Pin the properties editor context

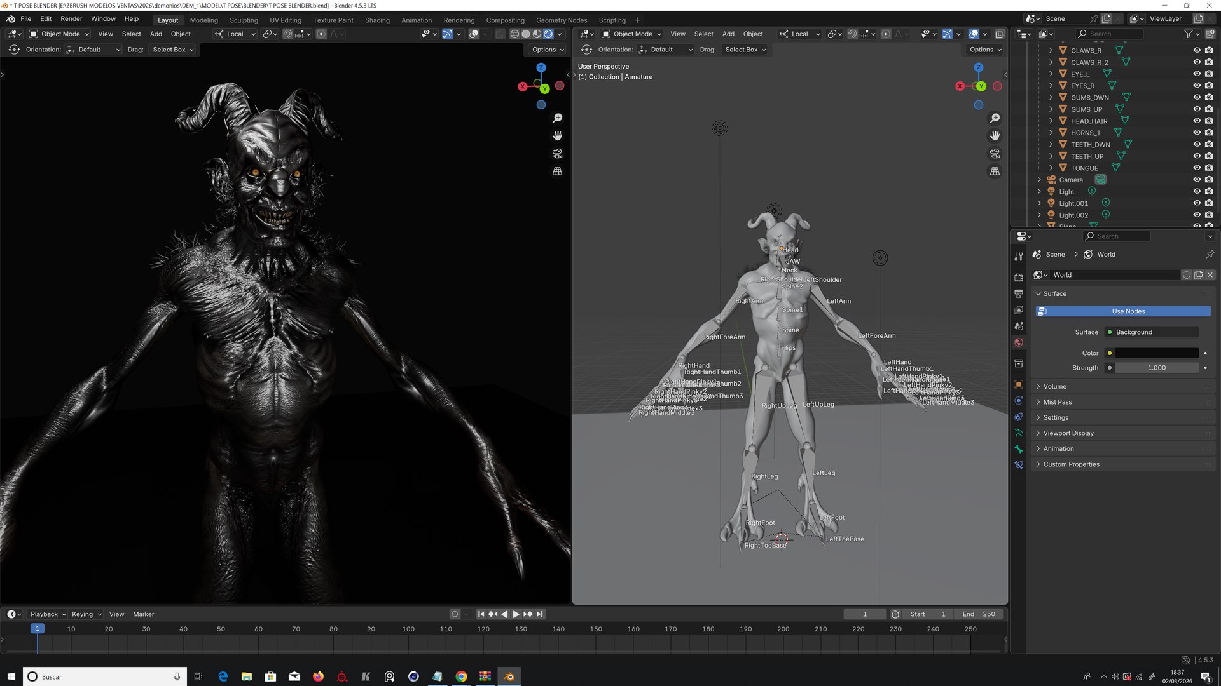(1210, 254)
